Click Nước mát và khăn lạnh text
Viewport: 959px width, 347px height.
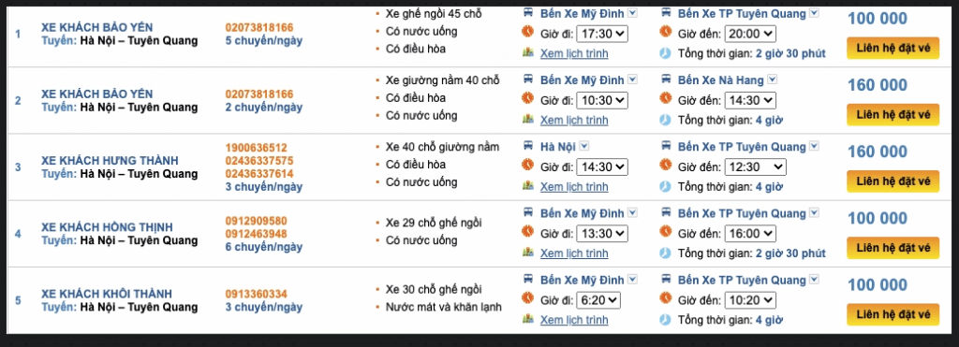443,307
